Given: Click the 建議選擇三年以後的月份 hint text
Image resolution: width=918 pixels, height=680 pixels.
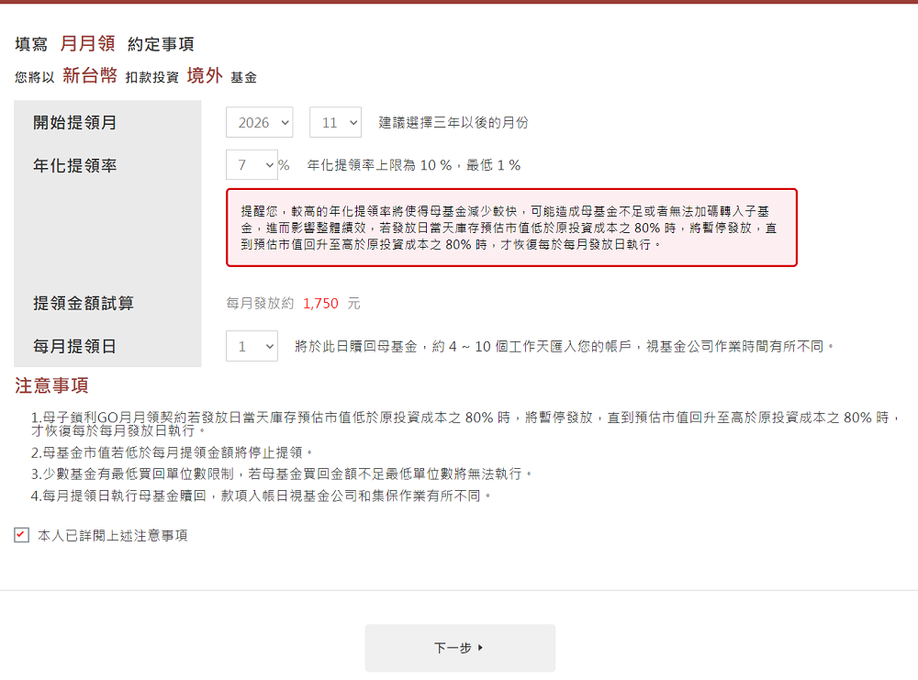Looking at the screenshot, I should pyautogui.click(x=453, y=123).
